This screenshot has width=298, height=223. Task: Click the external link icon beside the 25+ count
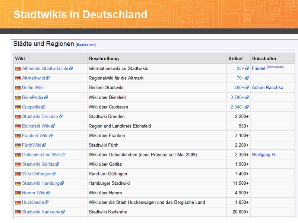[x=246, y=68]
